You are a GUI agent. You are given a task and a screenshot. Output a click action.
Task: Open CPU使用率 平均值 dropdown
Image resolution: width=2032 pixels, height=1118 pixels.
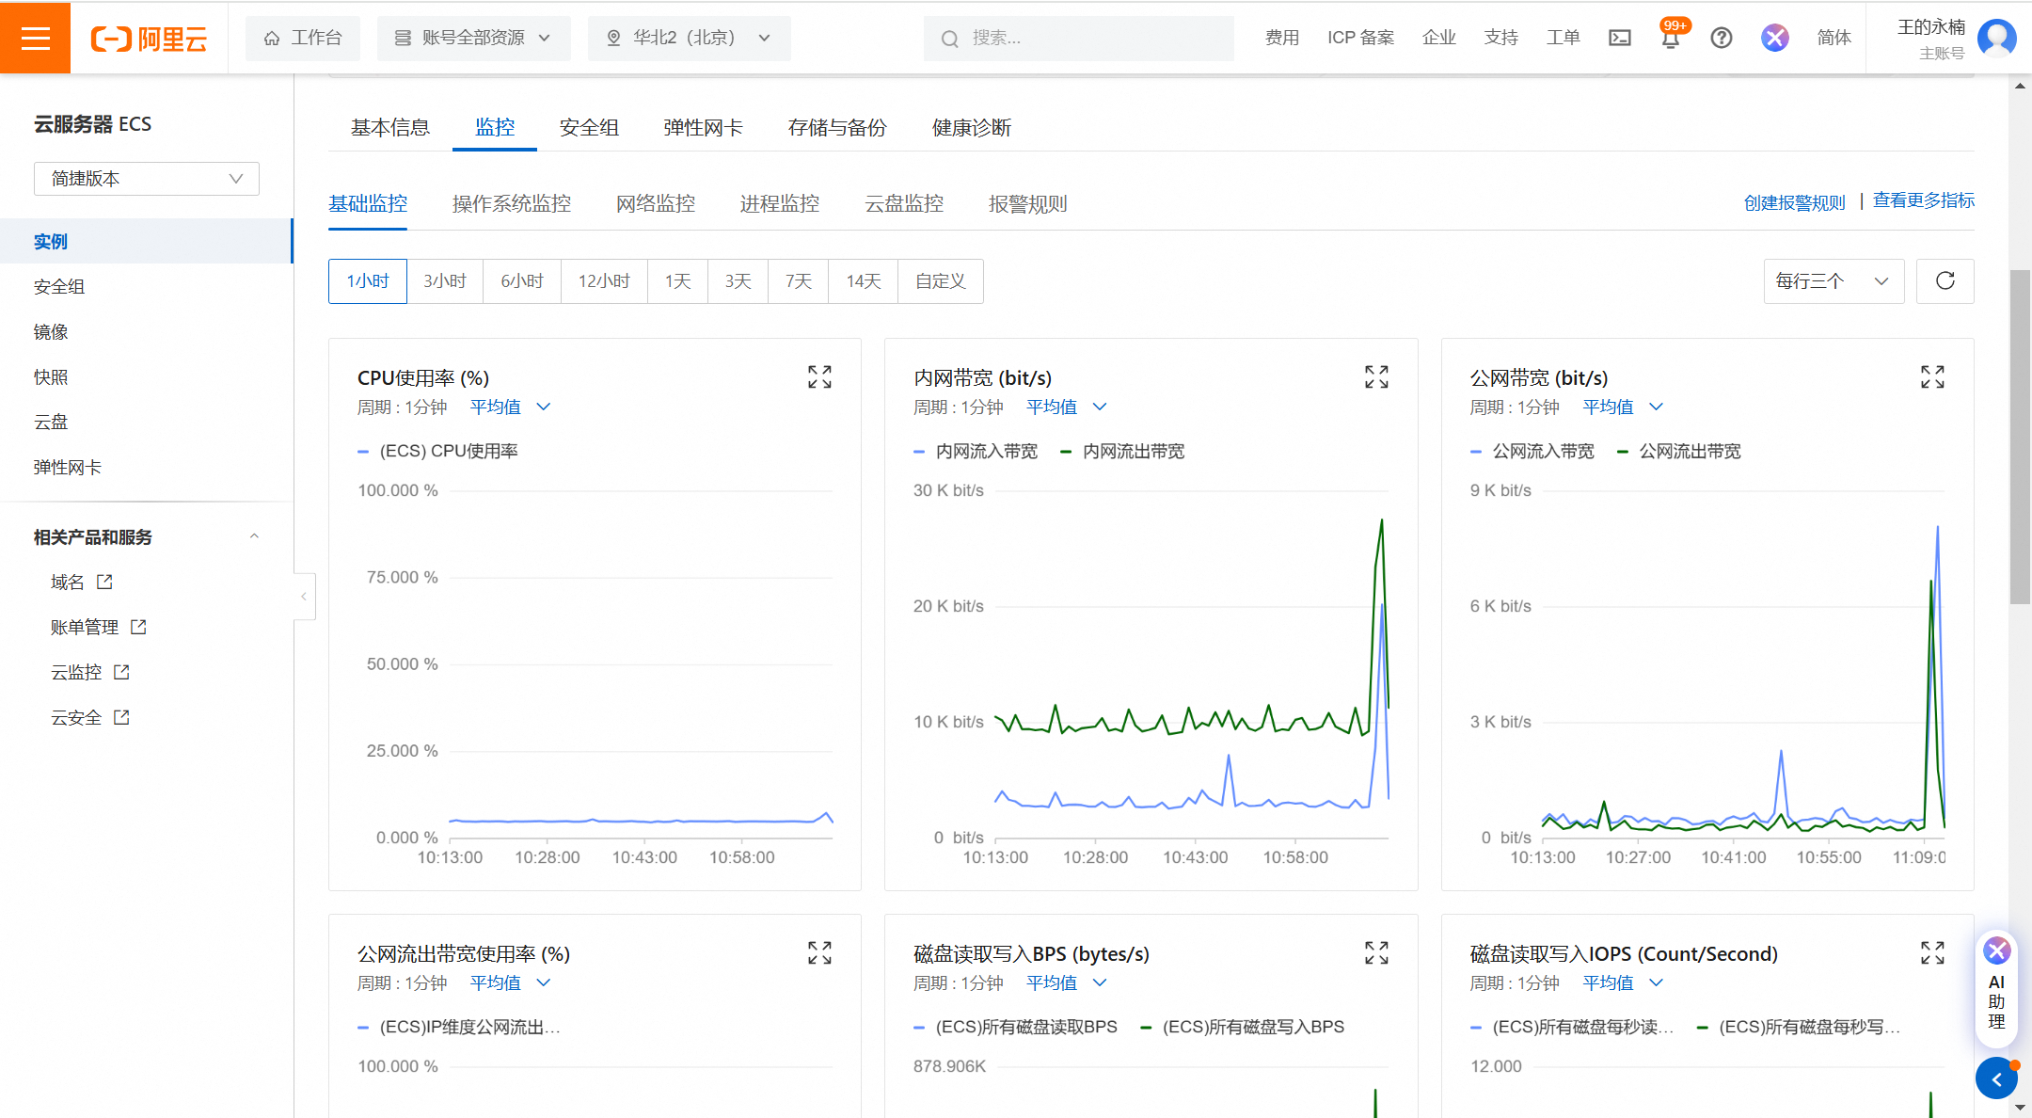(510, 407)
